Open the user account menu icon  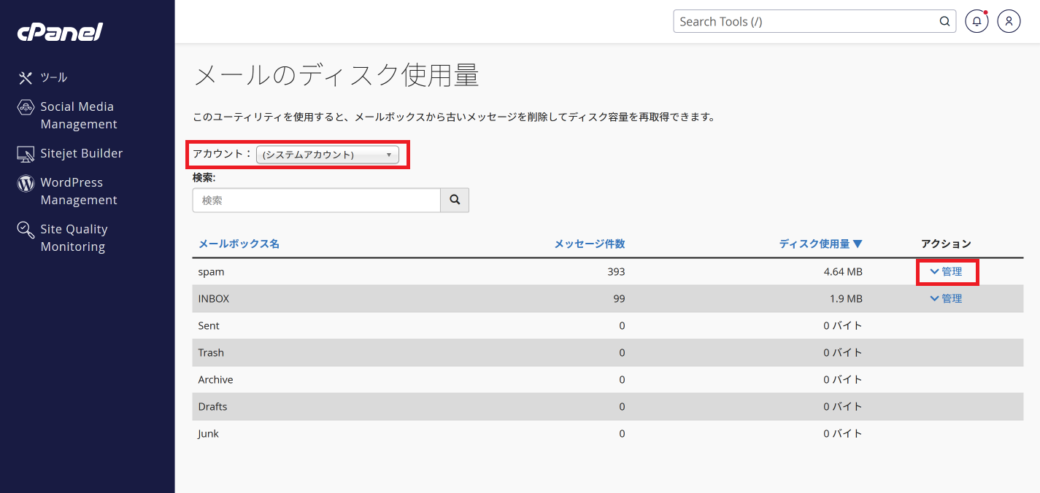(1009, 21)
